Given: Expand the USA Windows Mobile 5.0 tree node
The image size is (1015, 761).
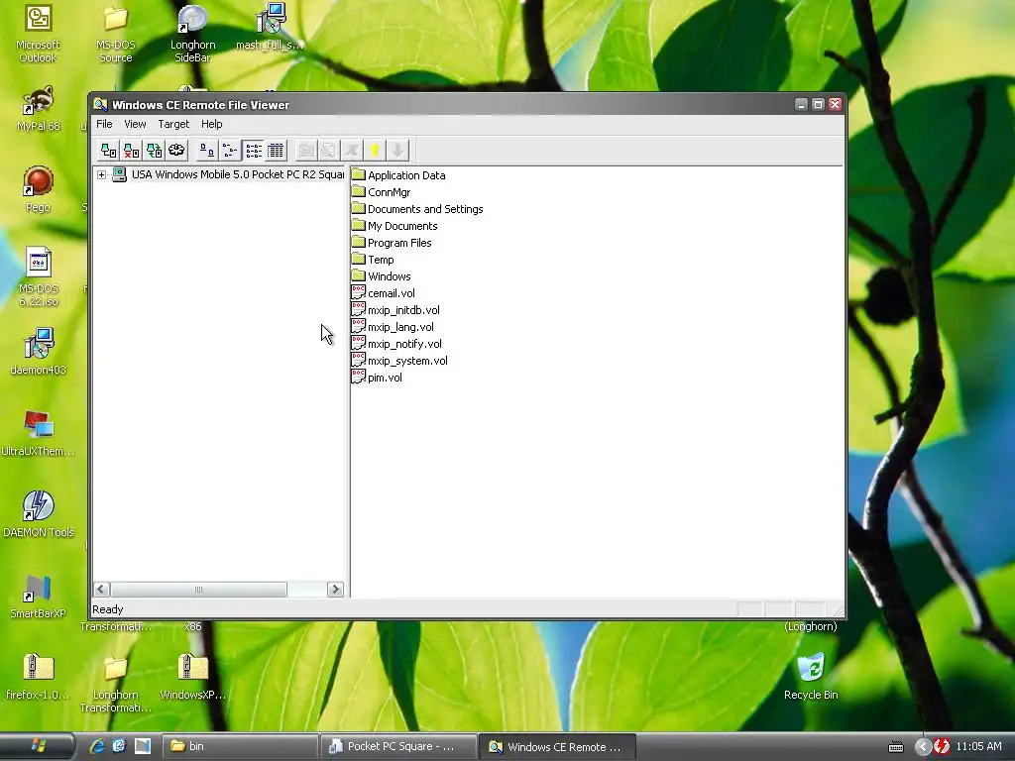Looking at the screenshot, I should coord(102,174).
